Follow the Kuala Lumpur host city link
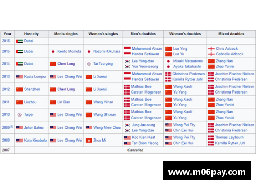The height and width of the screenshot is (185, 256). pyautogui.click(x=35, y=77)
